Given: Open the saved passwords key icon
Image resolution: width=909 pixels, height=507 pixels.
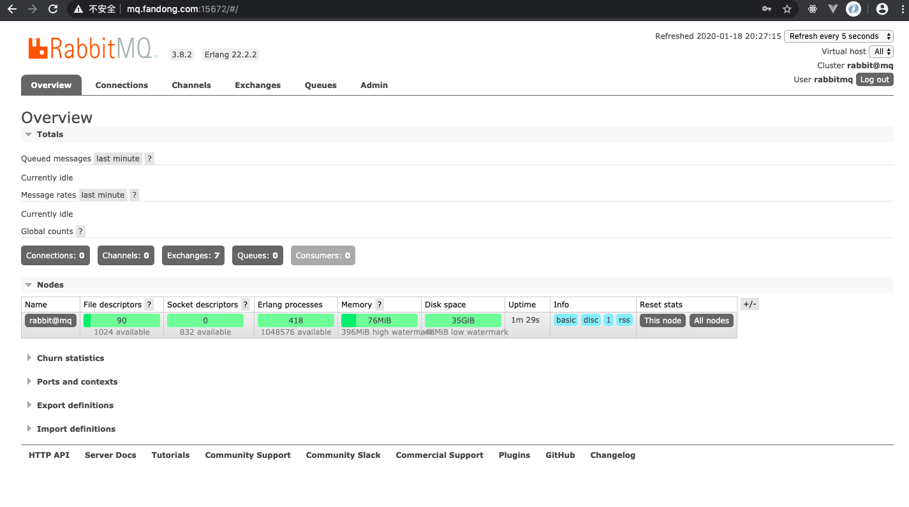Looking at the screenshot, I should click(x=766, y=9).
